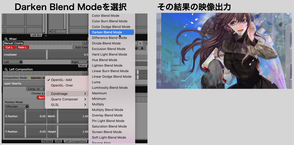The height and width of the screenshot is (145, 294).
Task: Expand the Quartz Composer submenu
Action: (x=67, y=99)
